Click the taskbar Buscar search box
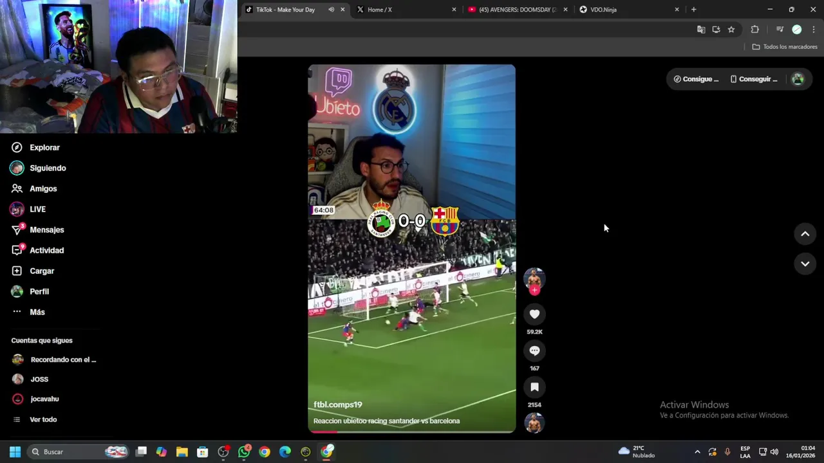The width and height of the screenshot is (824, 463). [78, 451]
